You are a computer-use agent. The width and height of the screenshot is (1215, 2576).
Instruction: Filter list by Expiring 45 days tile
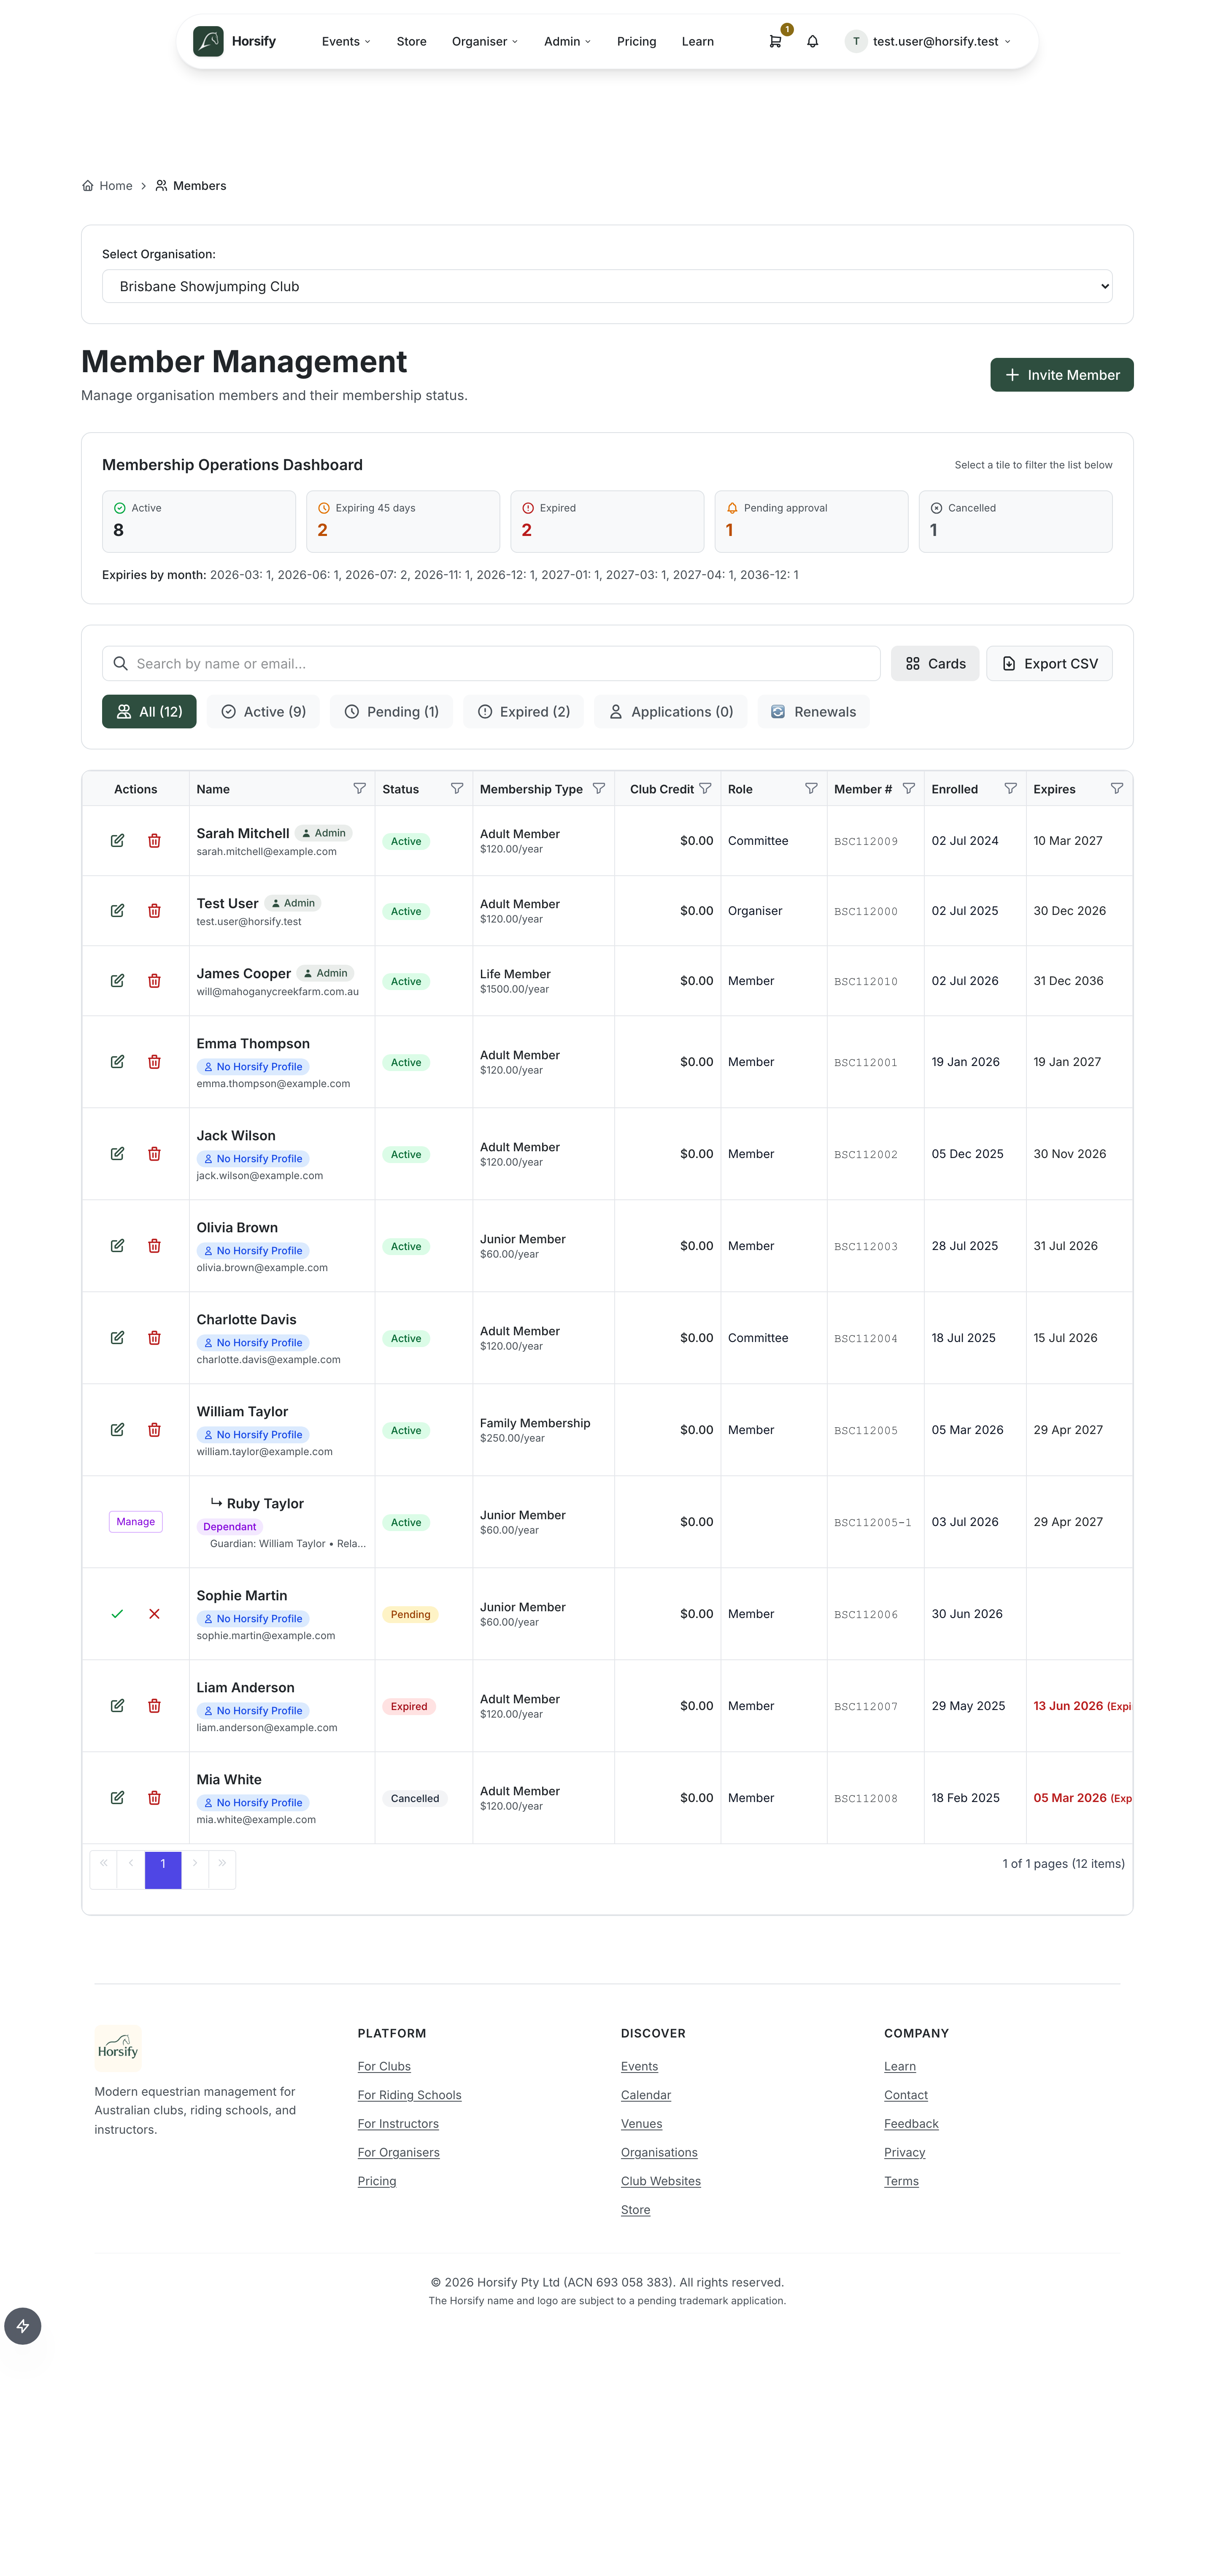403,521
